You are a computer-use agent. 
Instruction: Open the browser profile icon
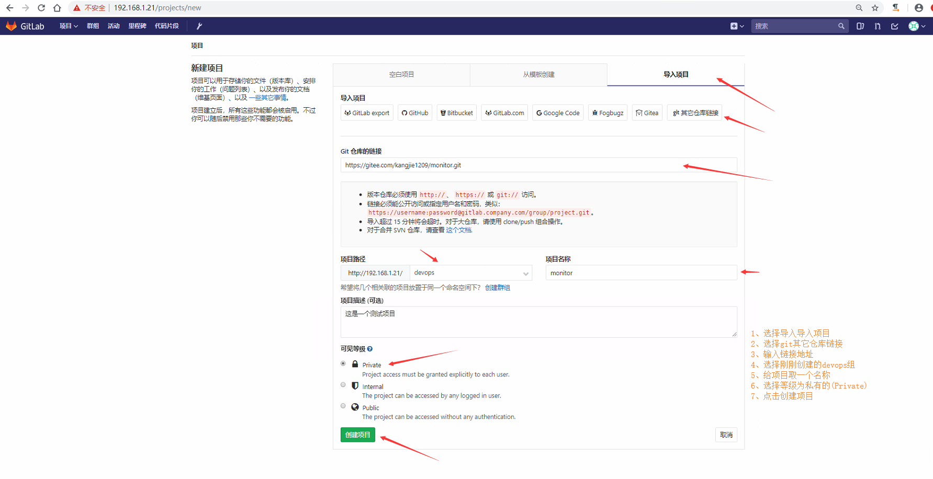[918, 8]
